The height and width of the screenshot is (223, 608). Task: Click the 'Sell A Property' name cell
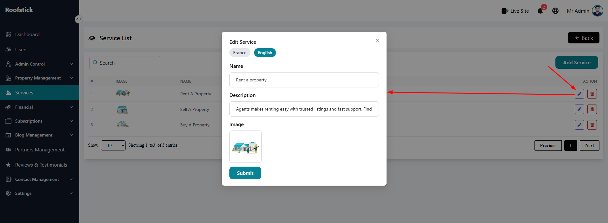coord(195,109)
